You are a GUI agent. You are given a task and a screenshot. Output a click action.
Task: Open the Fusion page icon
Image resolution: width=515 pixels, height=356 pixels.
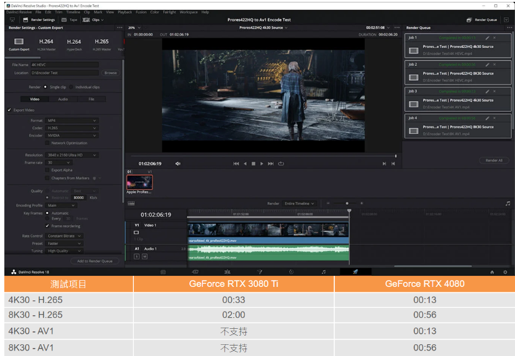coord(260,272)
